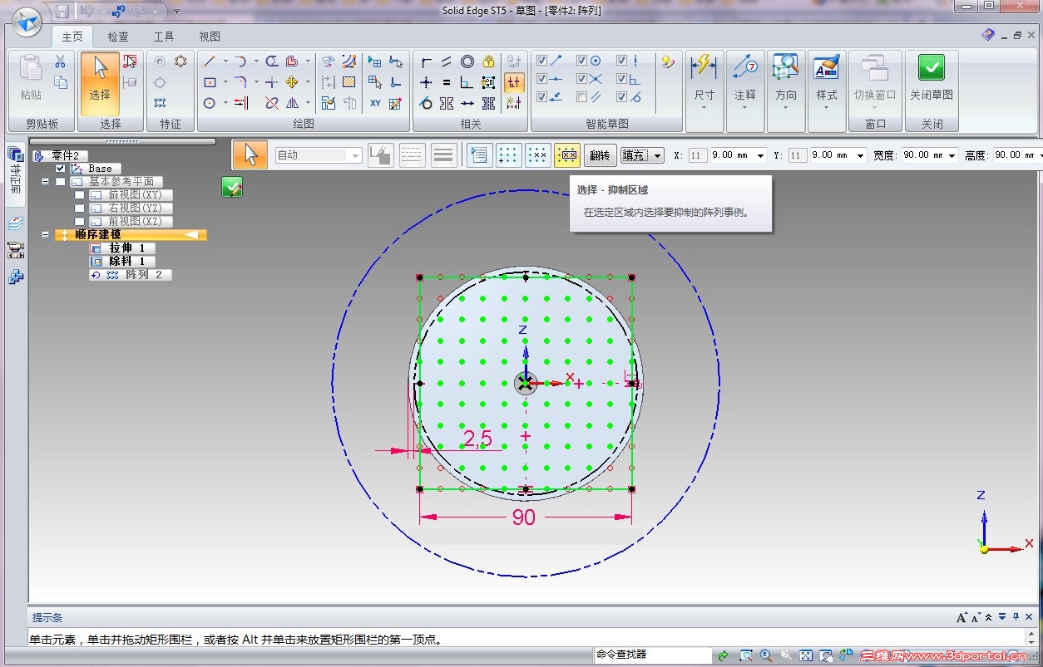Toggle the Perpendicular IntelliSketch checkbox

tap(621, 79)
